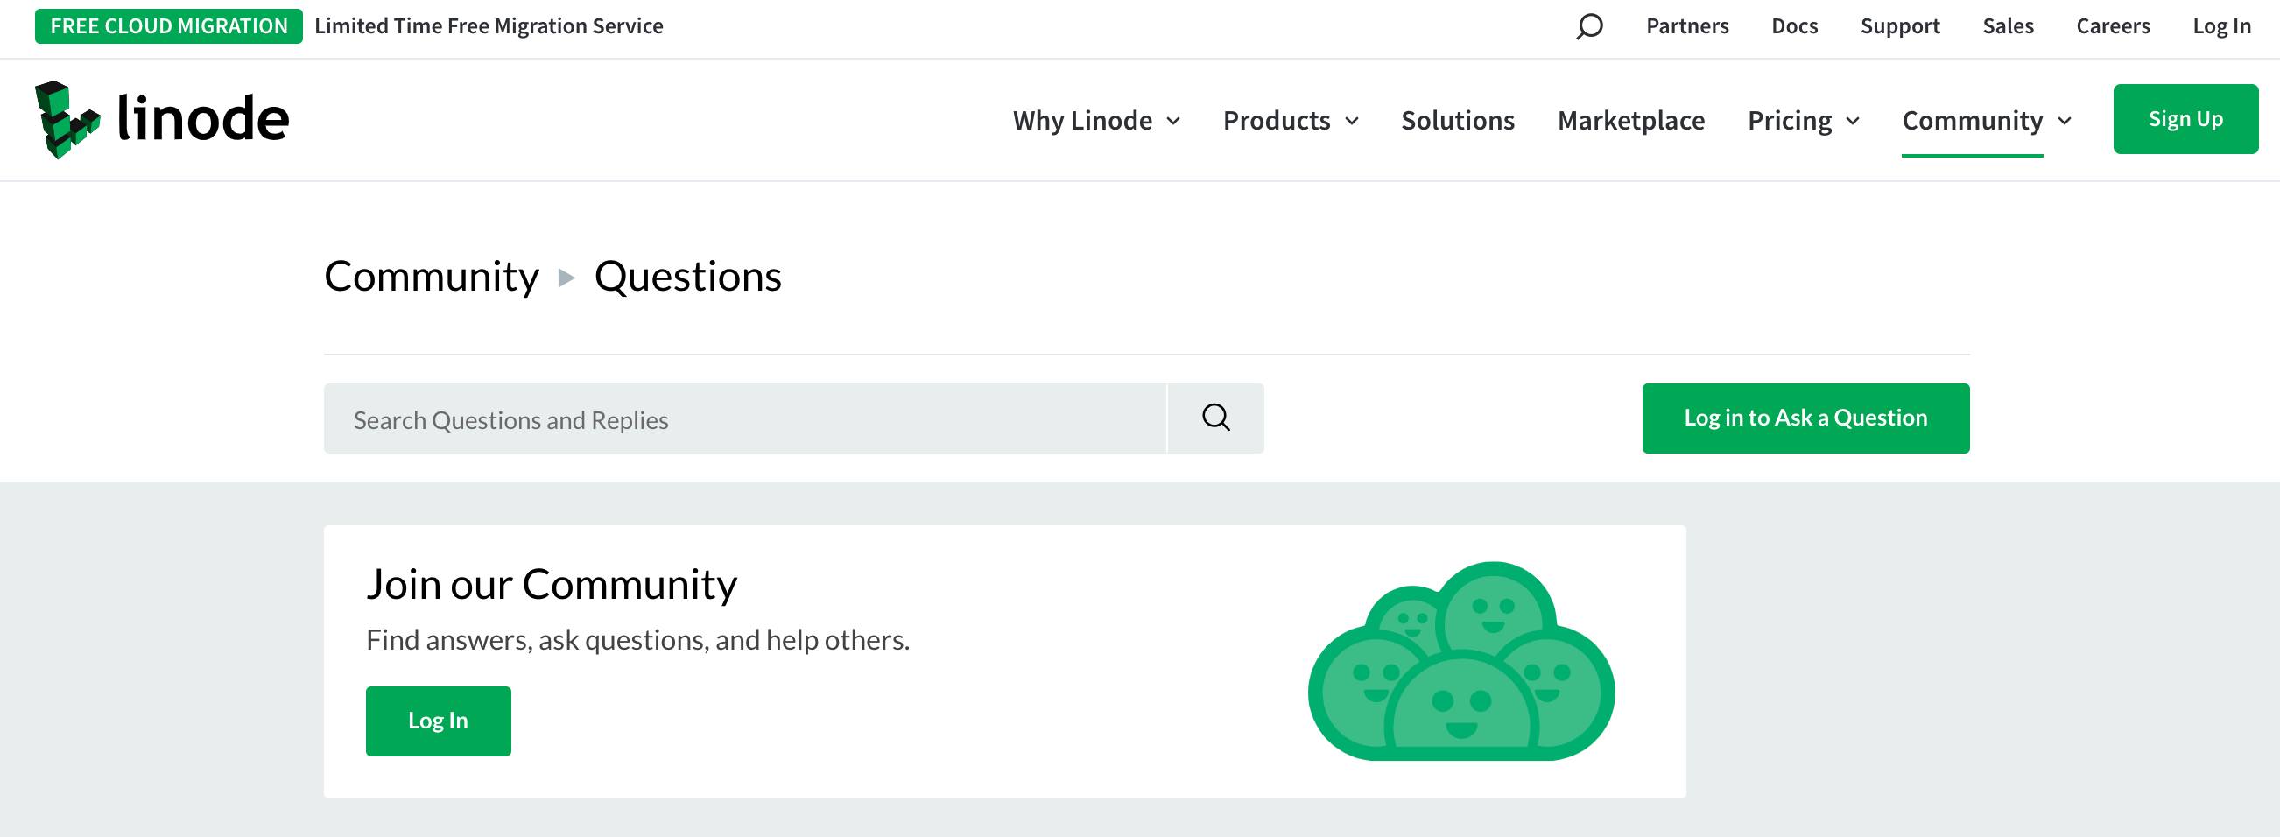Select the FREE CLOUD MIGRATION badge
Viewport: 2280px width, 837px height.
click(166, 25)
